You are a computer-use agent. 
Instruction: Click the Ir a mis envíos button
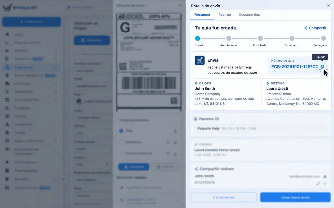pos(224,197)
